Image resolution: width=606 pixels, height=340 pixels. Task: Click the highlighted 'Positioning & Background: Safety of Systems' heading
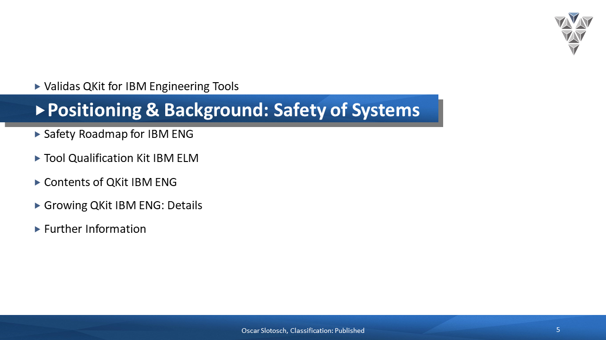coord(233,110)
